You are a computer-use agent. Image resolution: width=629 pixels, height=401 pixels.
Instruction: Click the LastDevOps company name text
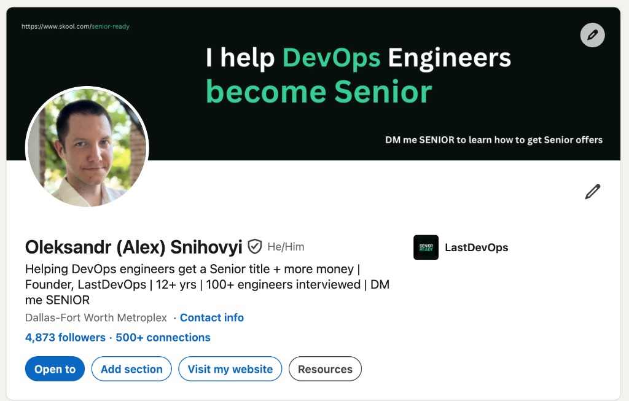coord(477,247)
